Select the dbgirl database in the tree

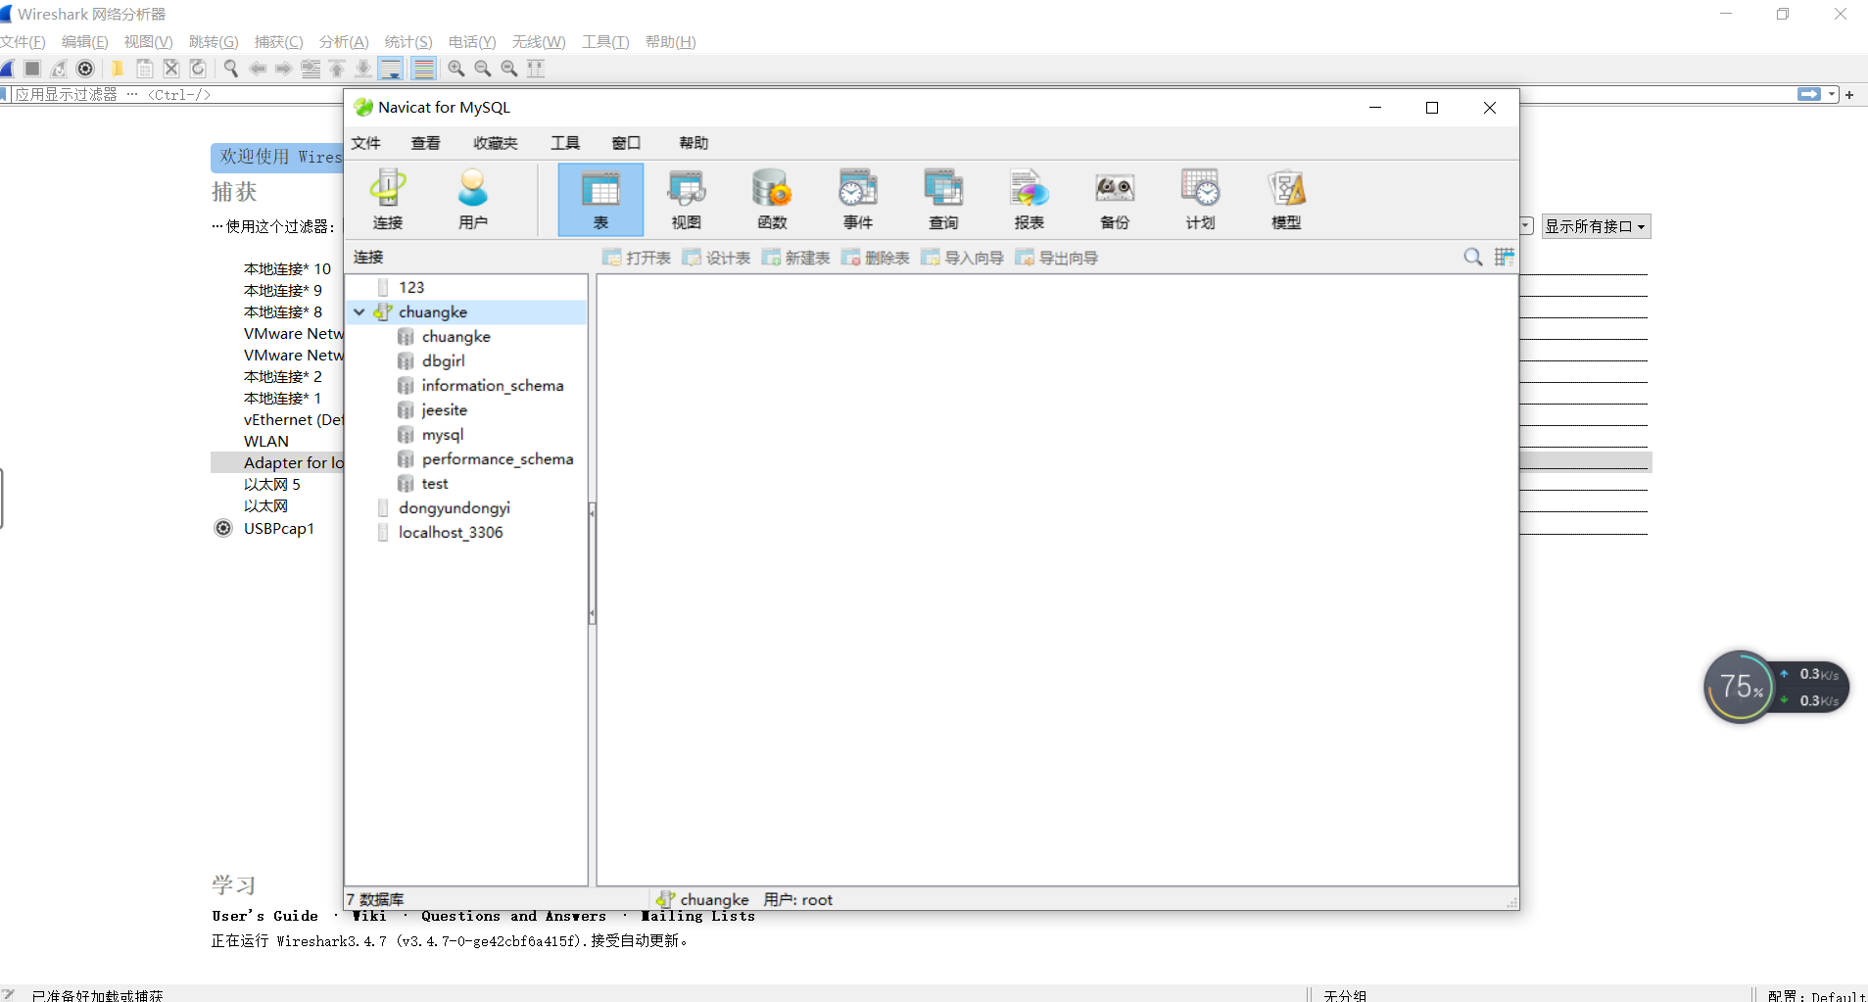[443, 360]
